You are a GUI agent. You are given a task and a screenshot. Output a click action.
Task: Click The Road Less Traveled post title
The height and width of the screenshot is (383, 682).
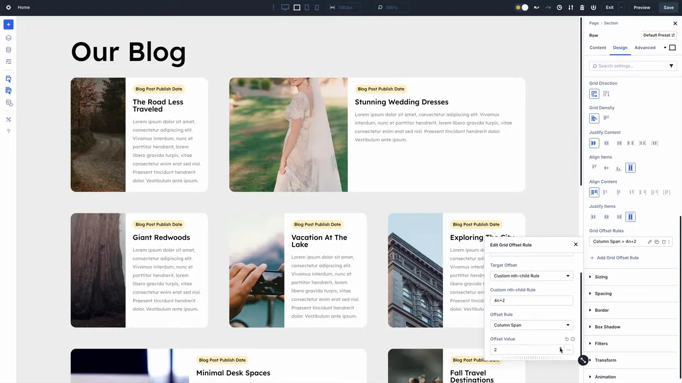pyautogui.click(x=158, y=105)
